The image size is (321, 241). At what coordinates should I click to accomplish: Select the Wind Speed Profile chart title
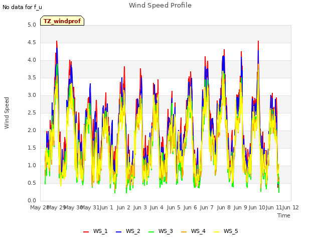160,6
